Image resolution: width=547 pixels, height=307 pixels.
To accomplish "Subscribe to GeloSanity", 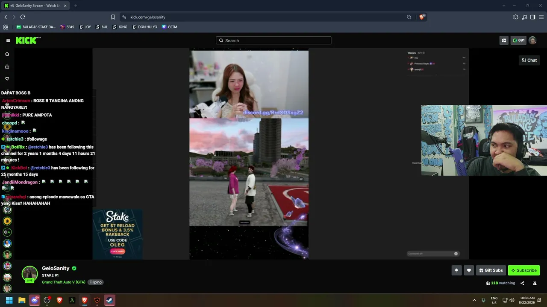I will pyautogui.click(x=524, y=270).
